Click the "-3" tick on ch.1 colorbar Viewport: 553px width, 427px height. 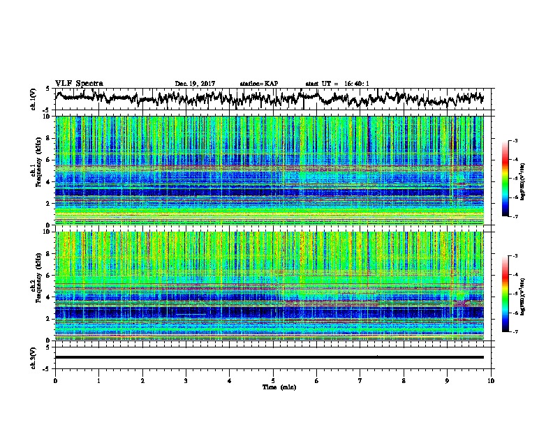pyautogui.click(x=515, y=140)
